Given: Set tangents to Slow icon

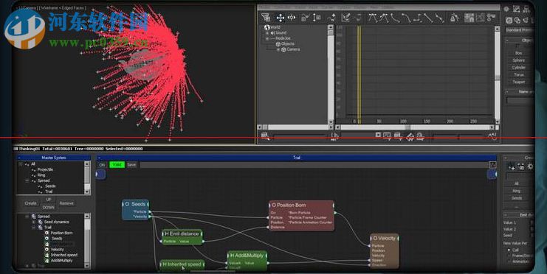Looking at the screenshot, I should (406, 18).
